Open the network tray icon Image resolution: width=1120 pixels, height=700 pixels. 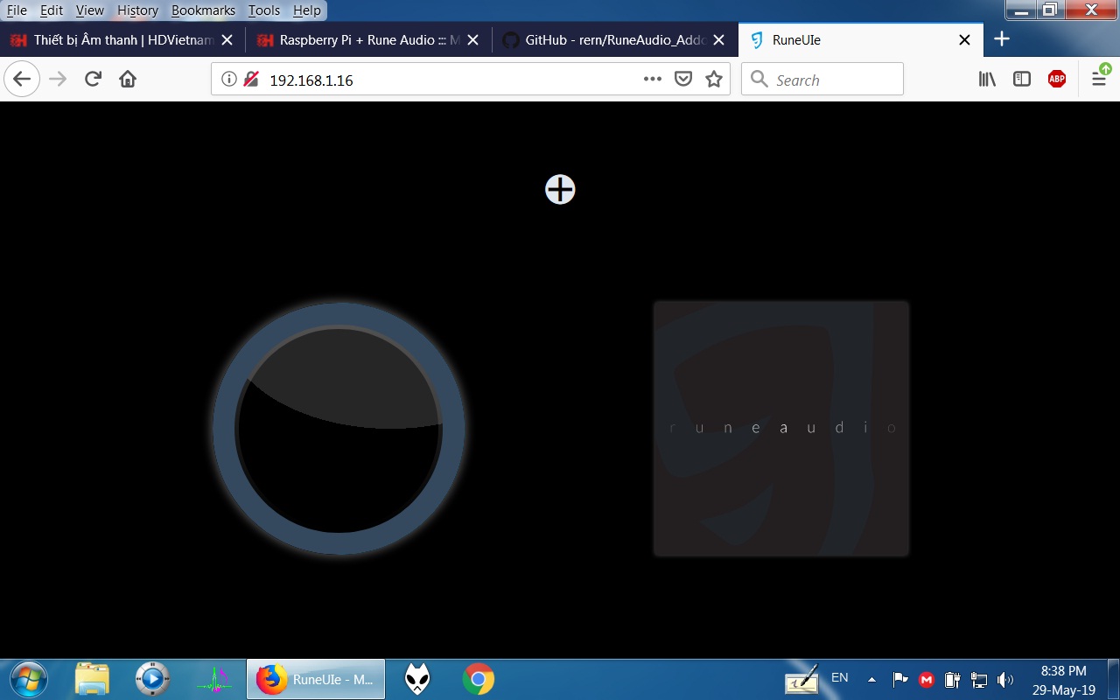[979, 680]
